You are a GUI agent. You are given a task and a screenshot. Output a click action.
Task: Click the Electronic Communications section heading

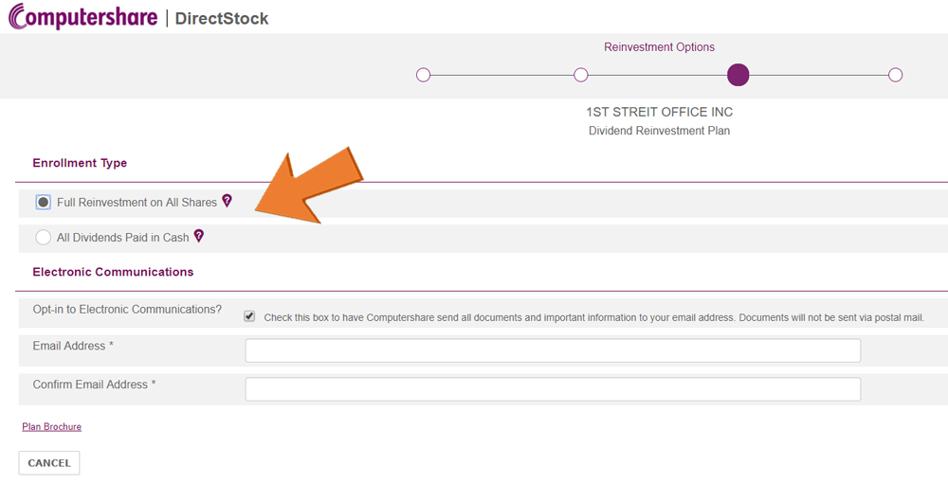pos(113,272)
